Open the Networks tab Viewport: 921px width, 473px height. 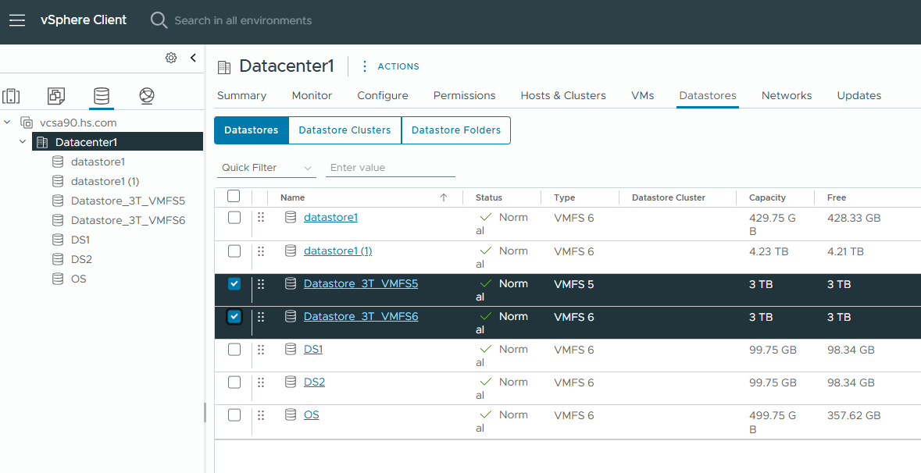tap(787, 96)
